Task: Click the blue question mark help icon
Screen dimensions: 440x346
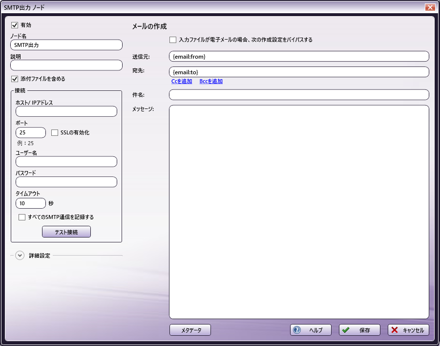Action: tap(296, 330)
